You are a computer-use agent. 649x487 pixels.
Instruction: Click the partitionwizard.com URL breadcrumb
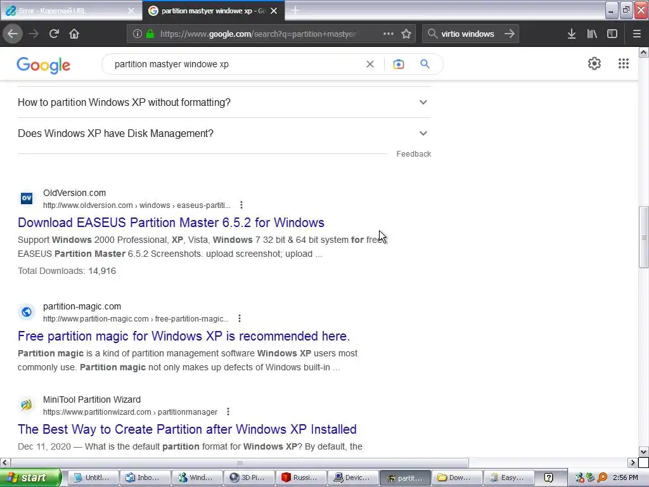[130, 412]
